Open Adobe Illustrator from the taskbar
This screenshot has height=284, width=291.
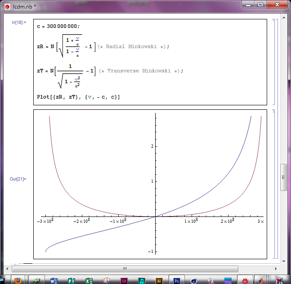159,280
